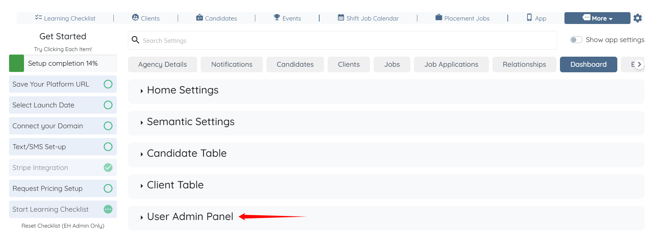Viewport: 650px width, 236px height.
Task: Switch to the Notifications tab
Action: tap(232, 65)
